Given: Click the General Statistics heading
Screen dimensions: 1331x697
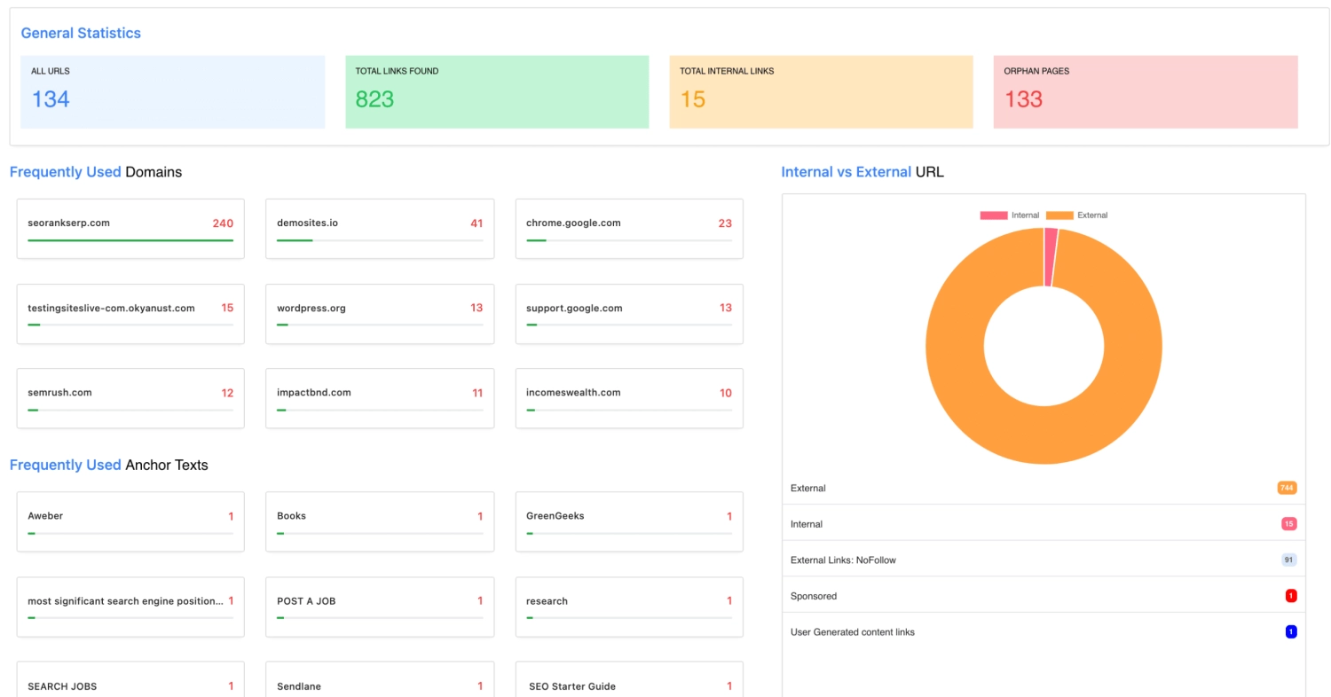Looking at the screenshot, I should tap(81, 33).
